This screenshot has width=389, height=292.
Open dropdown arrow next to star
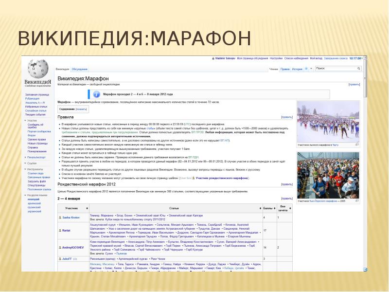pos(311,69)
